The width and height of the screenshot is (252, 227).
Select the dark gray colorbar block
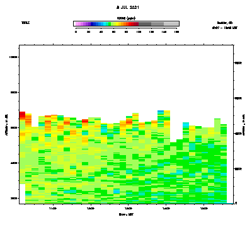145,24
